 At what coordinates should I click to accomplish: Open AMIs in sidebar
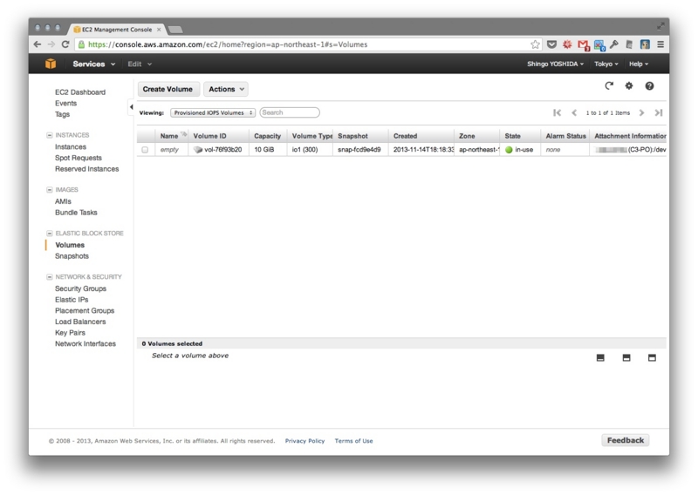tap(63, 201)
